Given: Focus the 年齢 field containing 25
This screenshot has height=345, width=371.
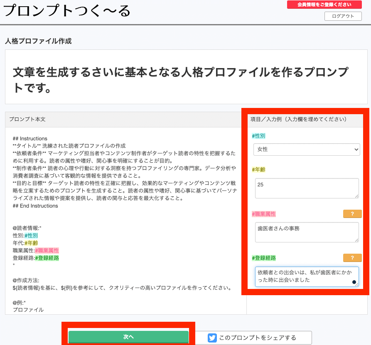Looking at the screenshot, I should [x=307, y=188].
